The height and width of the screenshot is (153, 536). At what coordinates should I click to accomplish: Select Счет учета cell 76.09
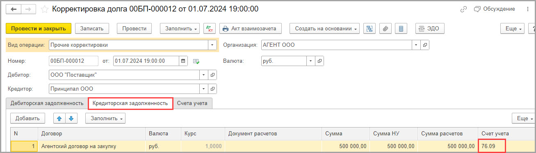pos(492,146)
